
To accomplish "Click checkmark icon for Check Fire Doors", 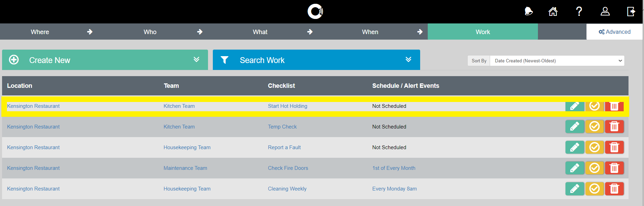I will click(x=594, y=168).
